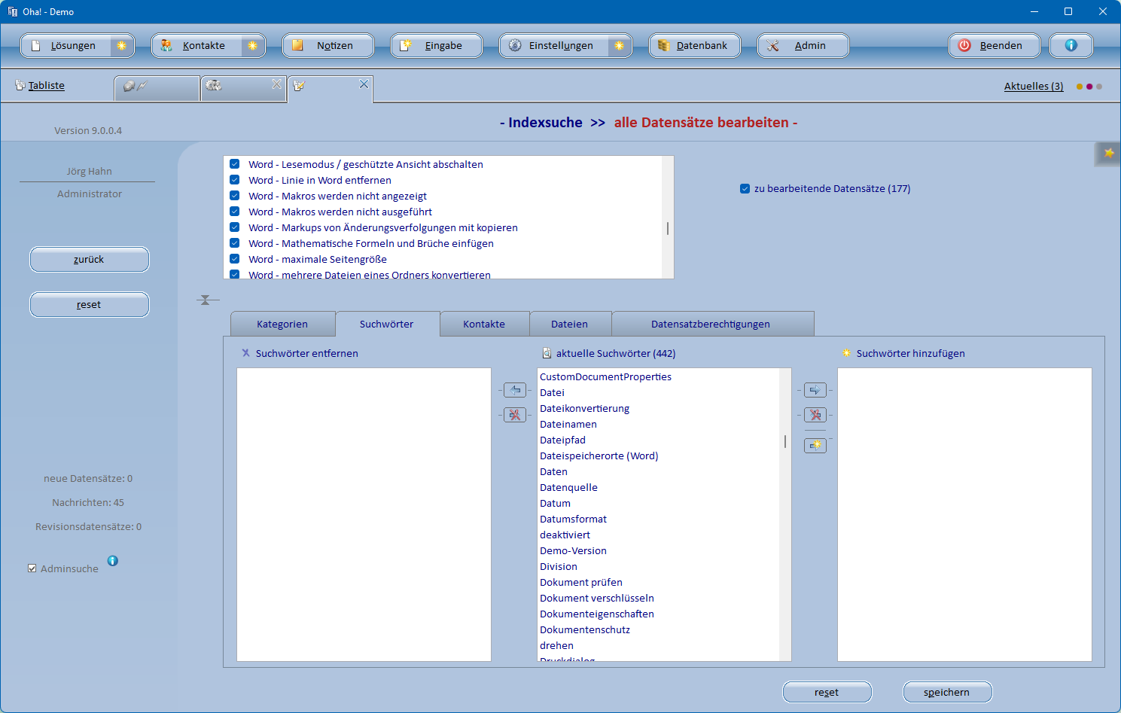Toggle 'zu bearbeitende Datensätze (177)' checkbox
This screenshot has width=1121, height=713.
pyautogui.click(x=745, y=189)
